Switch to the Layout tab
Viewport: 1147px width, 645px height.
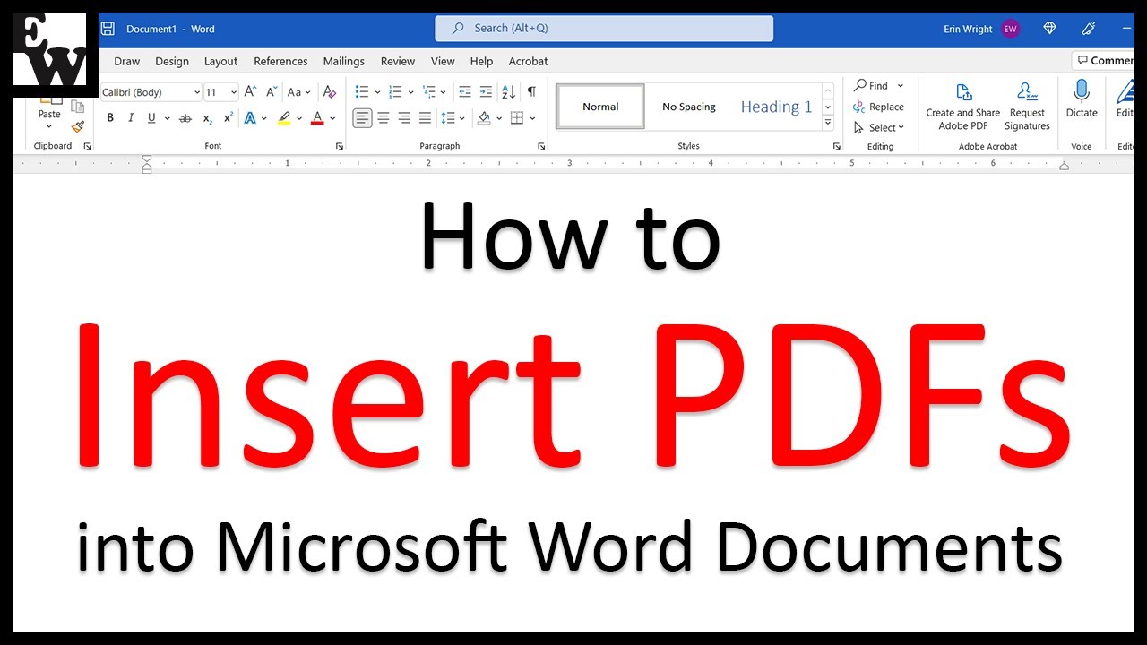tap(220, 61)
